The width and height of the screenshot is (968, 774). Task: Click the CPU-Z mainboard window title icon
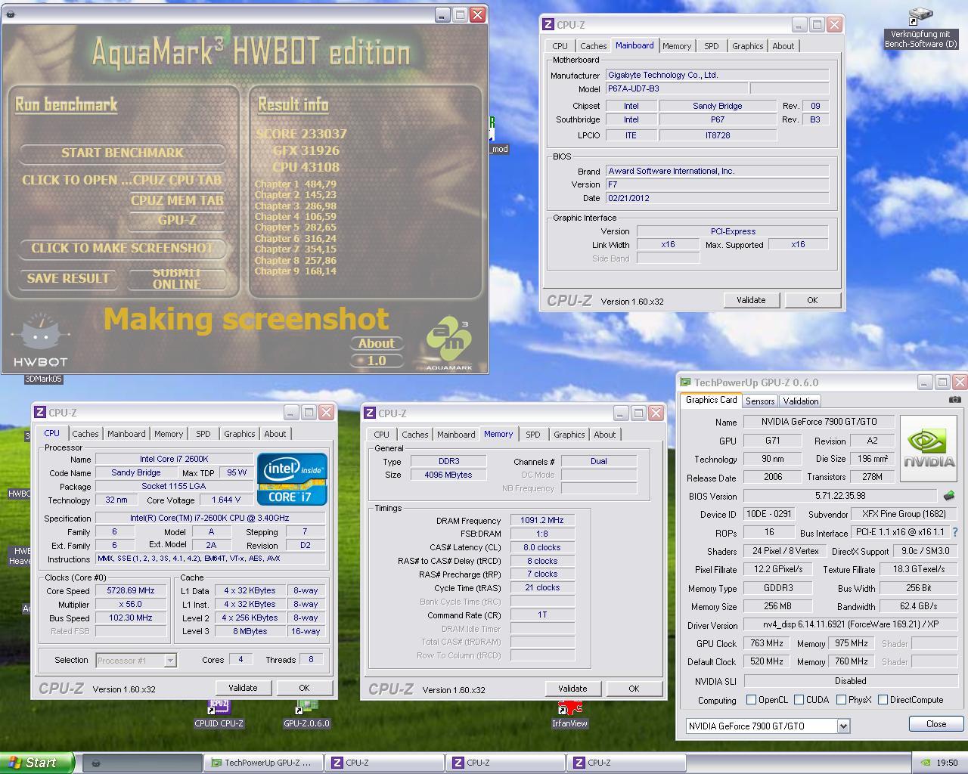(x=548, y=25)
